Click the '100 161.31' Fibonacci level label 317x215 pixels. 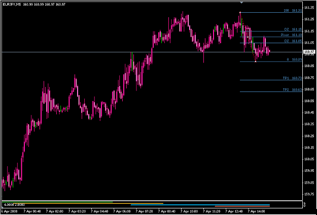click(x=293, y=11)
